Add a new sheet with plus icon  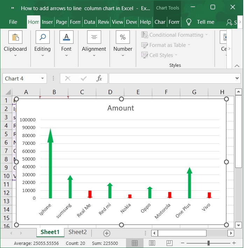click(x=107, y=233)
